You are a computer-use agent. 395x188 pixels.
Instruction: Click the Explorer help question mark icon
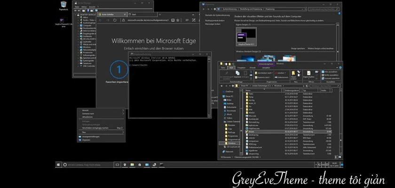[x=340, y=68]
